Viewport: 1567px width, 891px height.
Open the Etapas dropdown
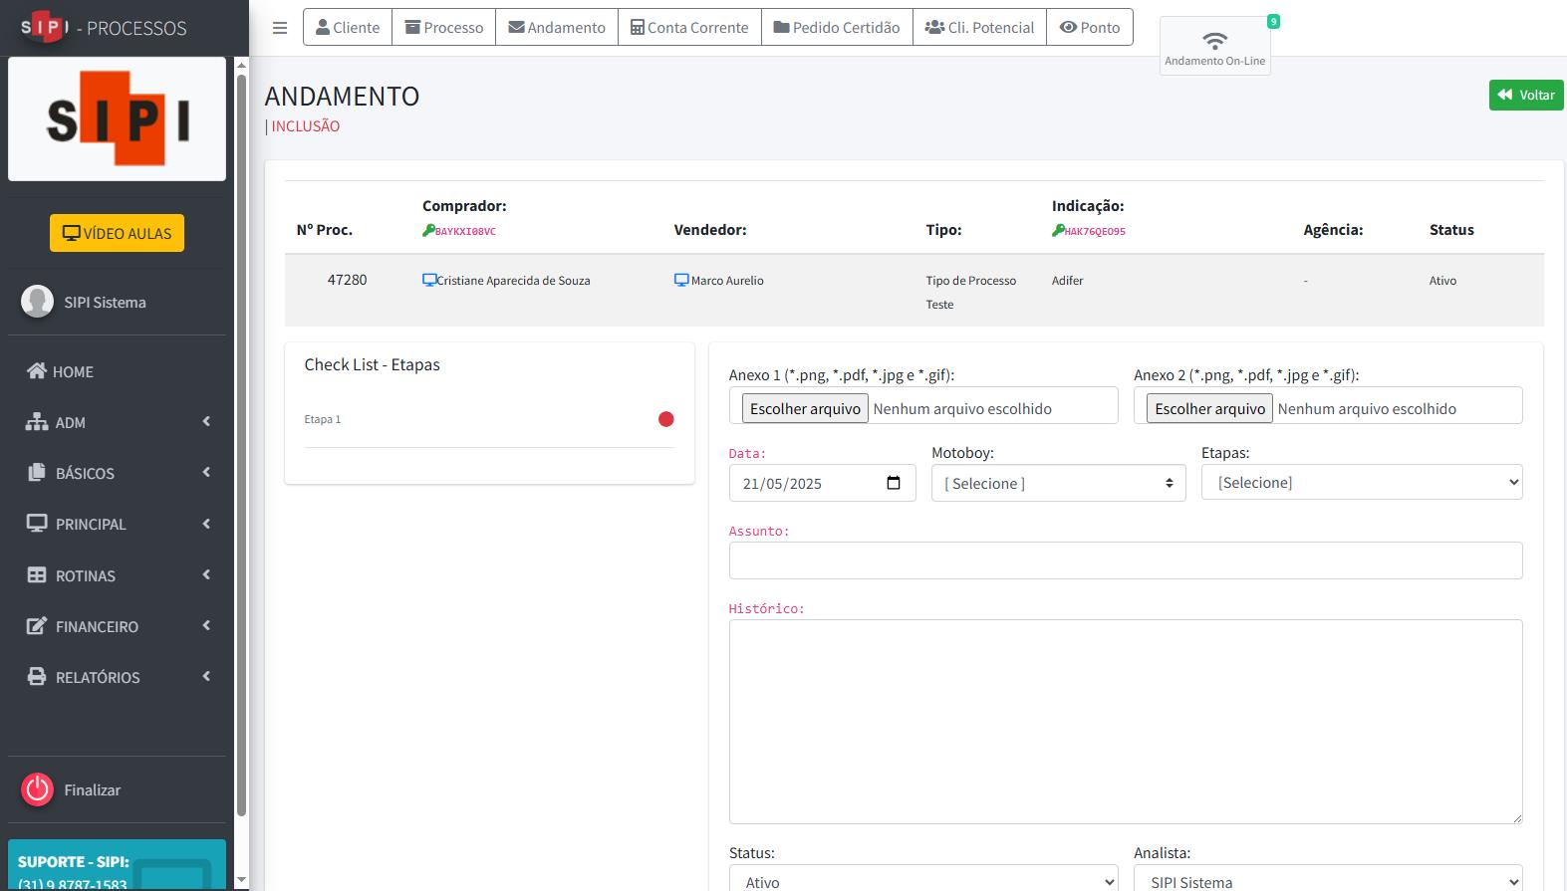[x=1362, y=482]
